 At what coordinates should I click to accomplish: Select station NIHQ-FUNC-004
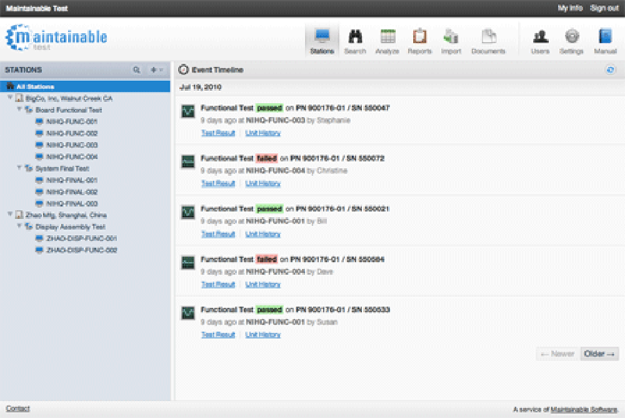[72, 156]
